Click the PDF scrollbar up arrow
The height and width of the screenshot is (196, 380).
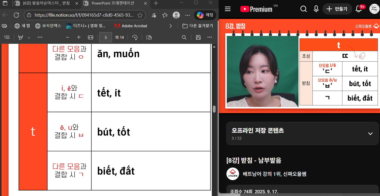[x=214, y=47]
